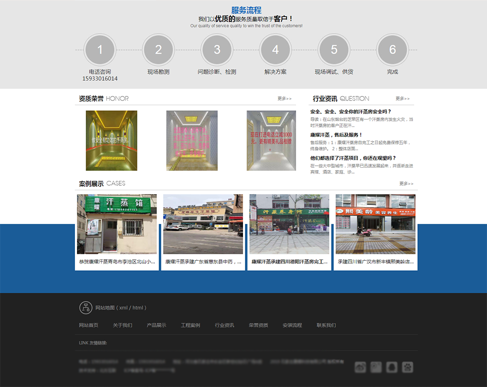Open 更多>> in the 案例展示 section
The height and width of the screenshot is (387, 487).
point(406,184)
